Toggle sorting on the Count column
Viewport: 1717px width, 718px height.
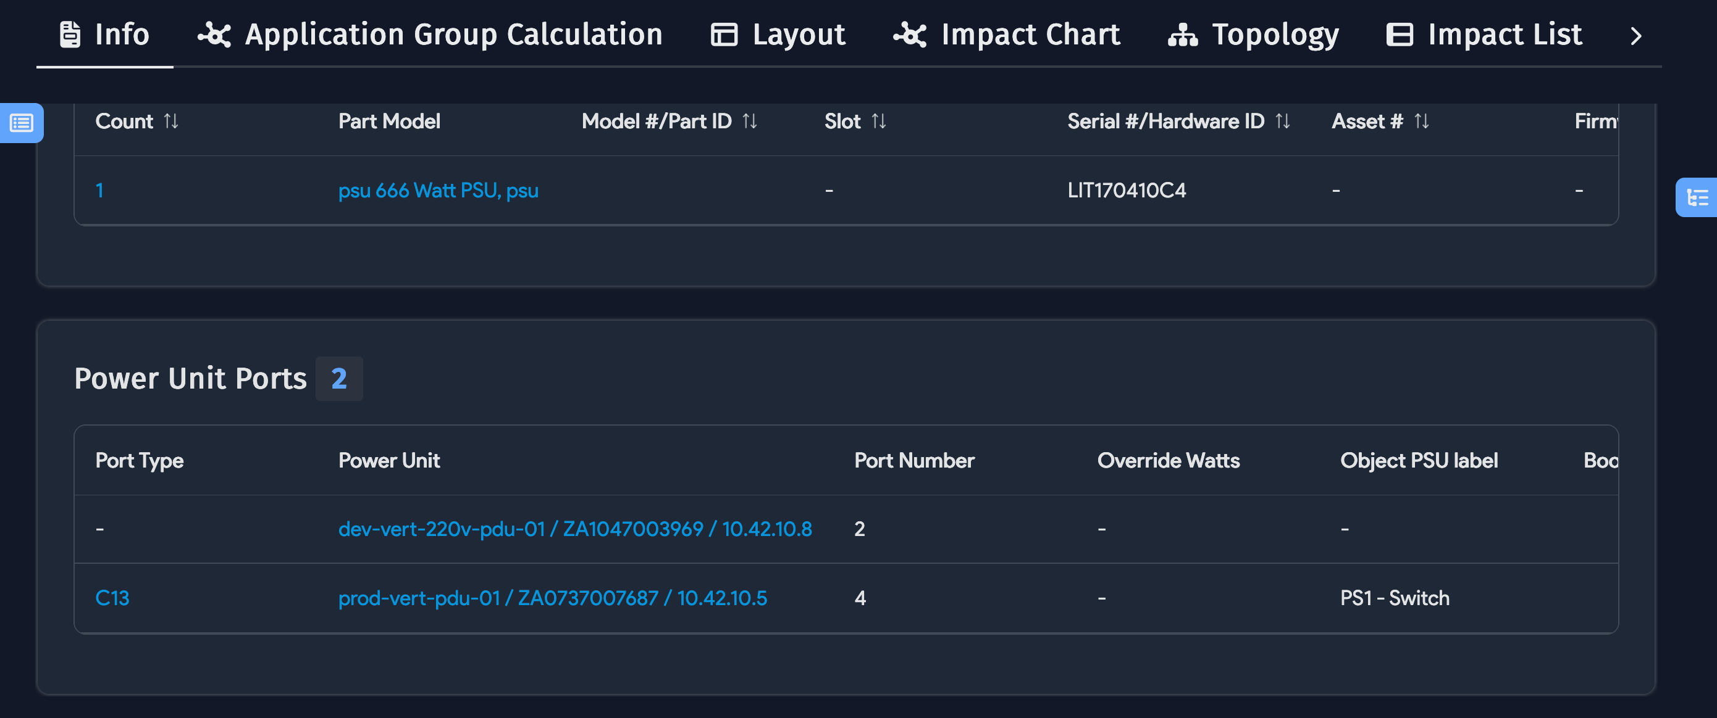tap(171, 121)
